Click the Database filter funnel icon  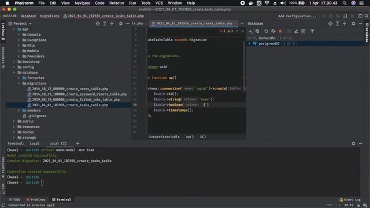click(312, 31)
